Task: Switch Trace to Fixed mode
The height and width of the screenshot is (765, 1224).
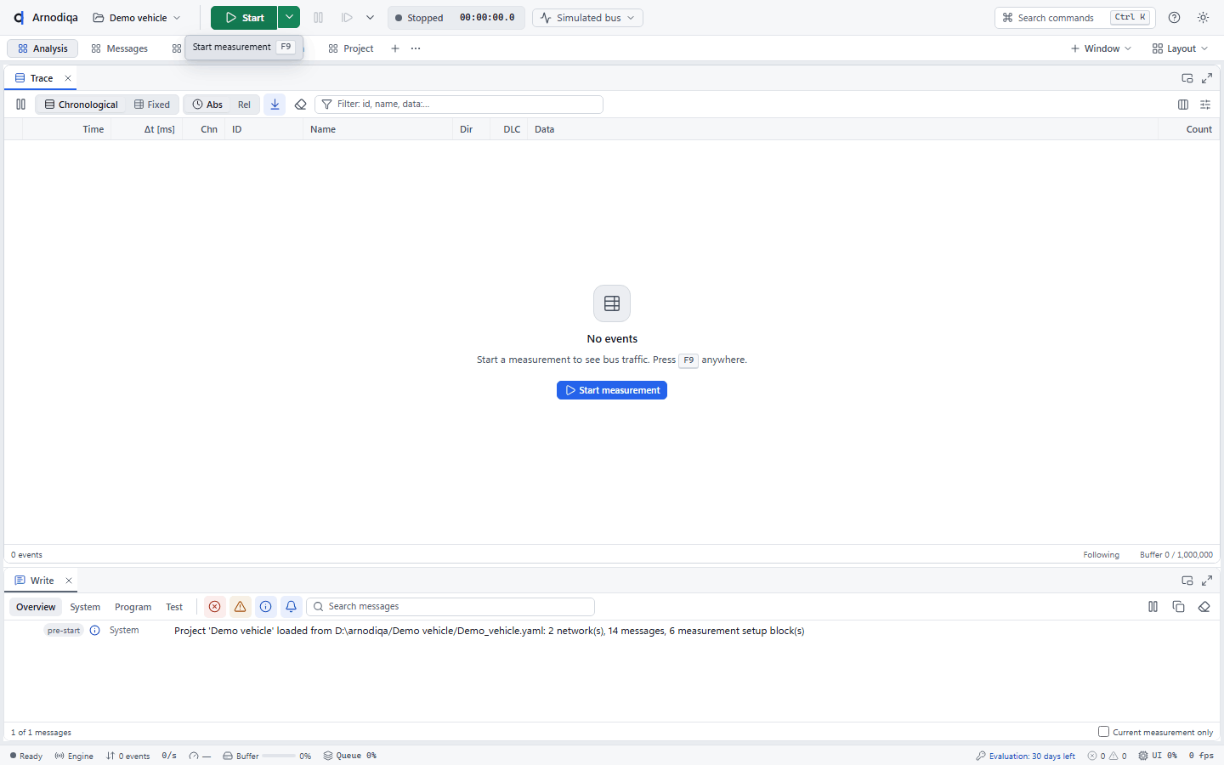Action: tap(152, 105)
